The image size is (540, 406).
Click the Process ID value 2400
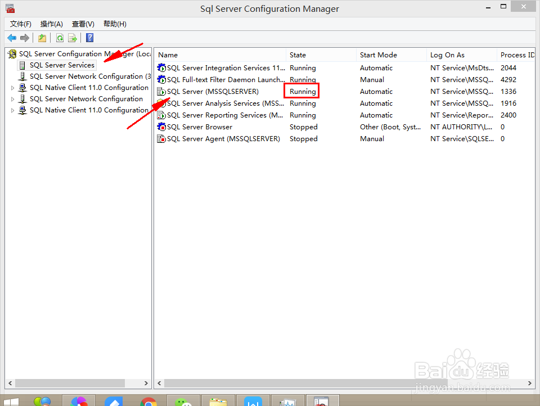(508, 115)
